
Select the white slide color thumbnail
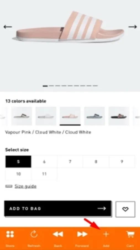(46, 116)
